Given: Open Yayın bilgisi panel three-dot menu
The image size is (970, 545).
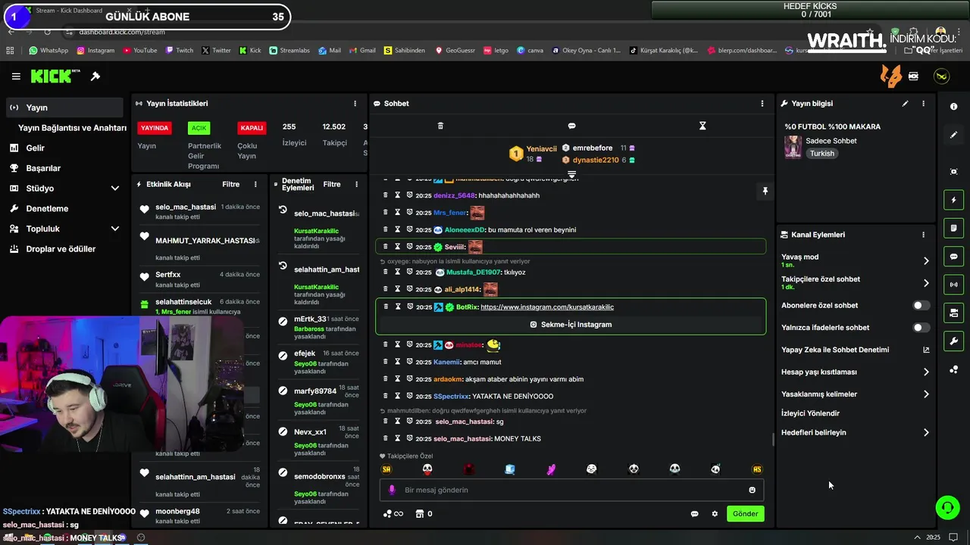Looking at the screenshot, I should point(923,104).
